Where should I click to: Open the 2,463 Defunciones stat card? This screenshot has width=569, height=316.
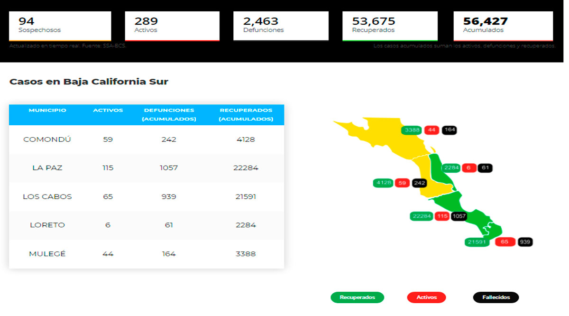(x=281, y=26)
